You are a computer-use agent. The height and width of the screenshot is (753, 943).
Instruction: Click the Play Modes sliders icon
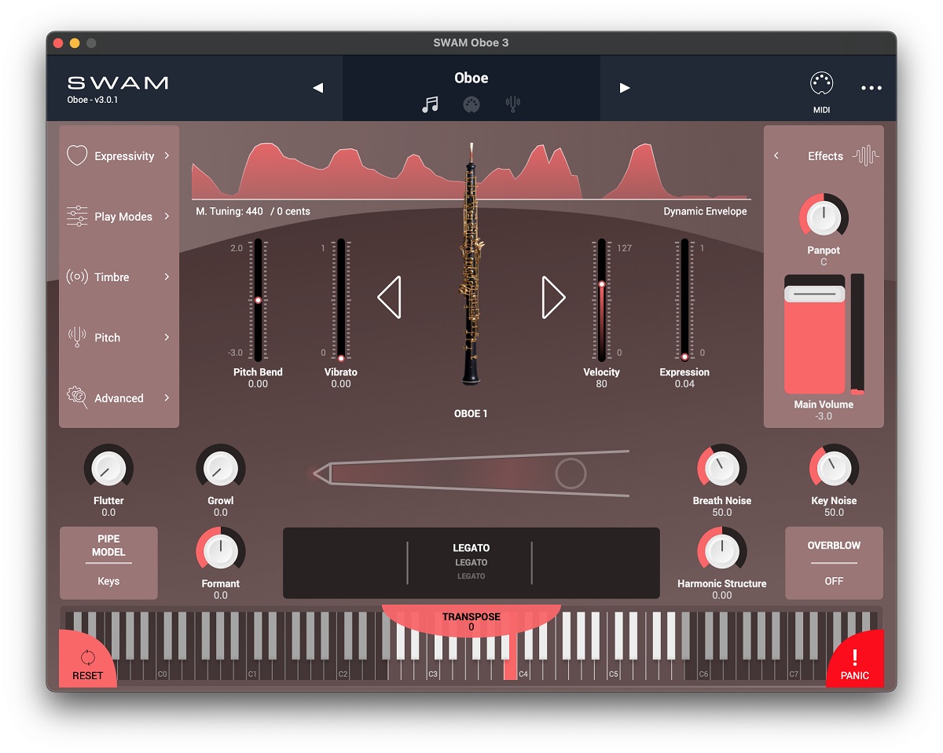(77, 217)
